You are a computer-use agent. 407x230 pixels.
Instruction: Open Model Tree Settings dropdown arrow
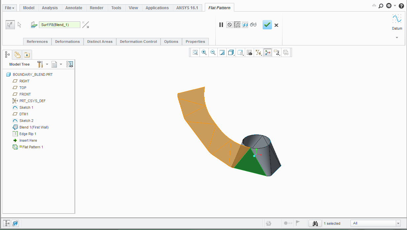(47, 64)
